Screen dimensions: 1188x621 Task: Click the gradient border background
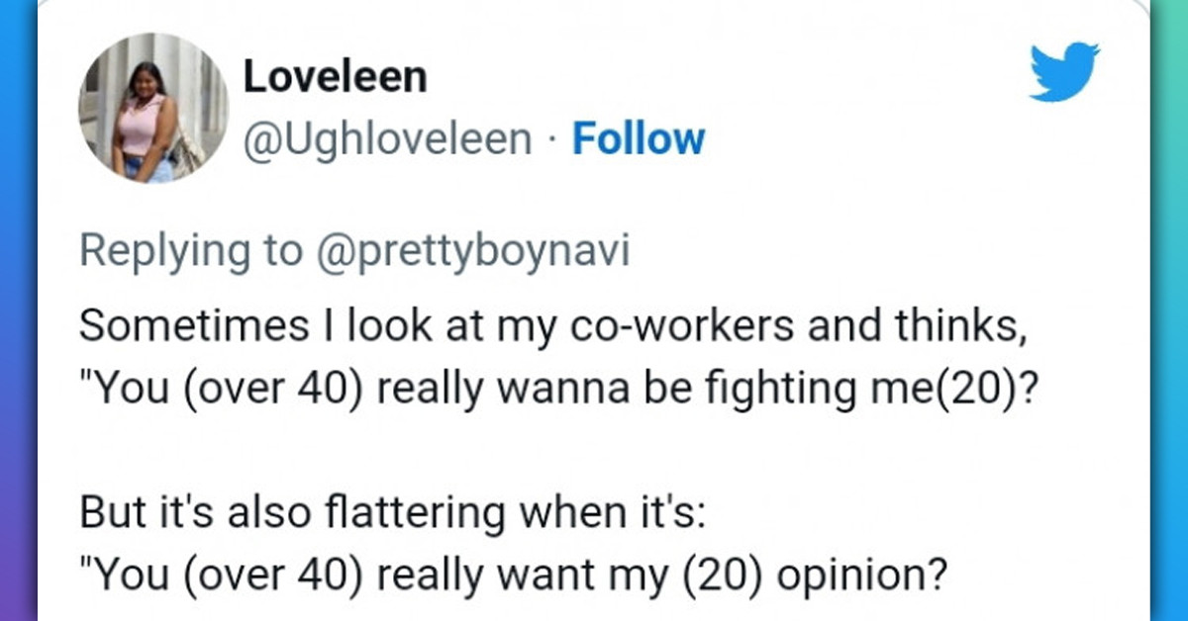click(x=15, y=310)
